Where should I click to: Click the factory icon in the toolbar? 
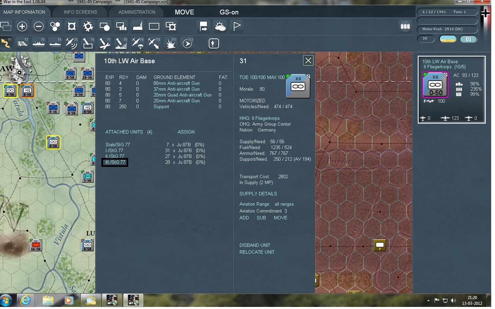[137, 26]
